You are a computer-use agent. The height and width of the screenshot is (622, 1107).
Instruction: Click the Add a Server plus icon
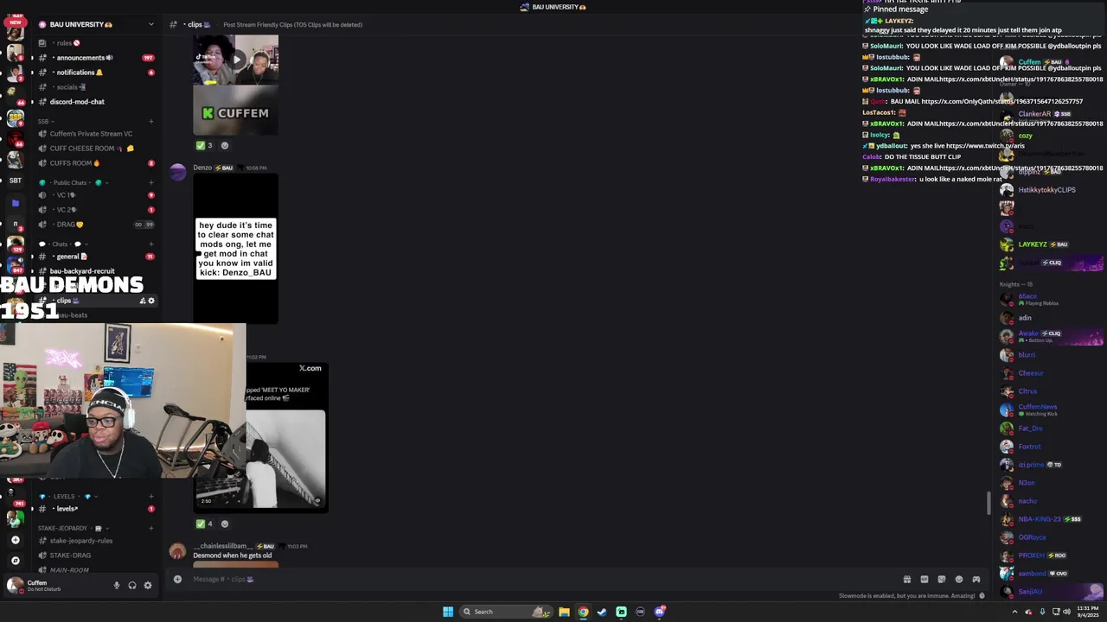15,540
